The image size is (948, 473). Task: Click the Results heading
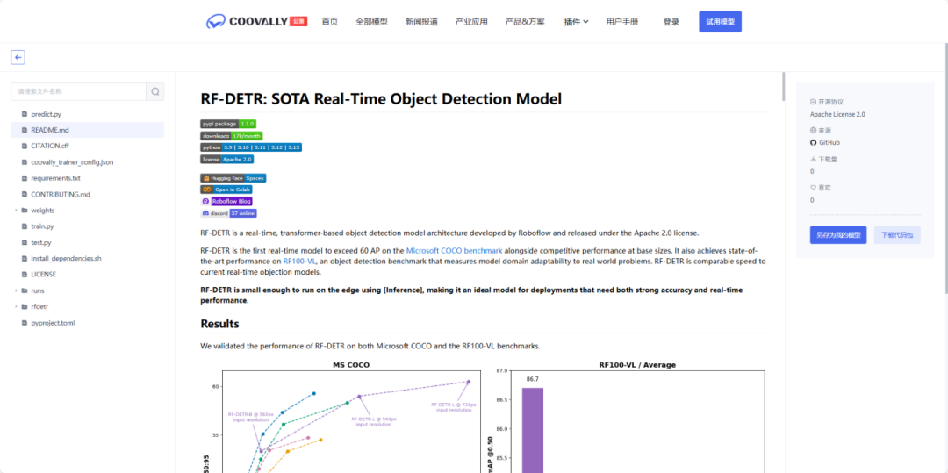[x=220, y=324]
